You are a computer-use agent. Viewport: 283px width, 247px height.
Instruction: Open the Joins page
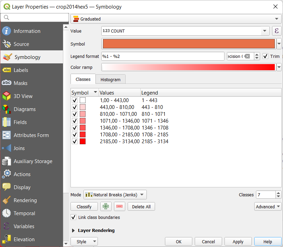pos(19,148)
